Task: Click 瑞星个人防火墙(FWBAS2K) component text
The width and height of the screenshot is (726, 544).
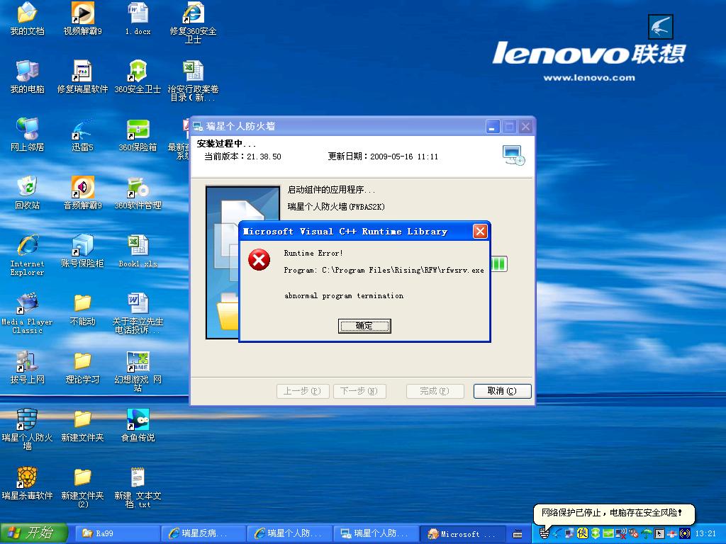Action: pos(336,207)
